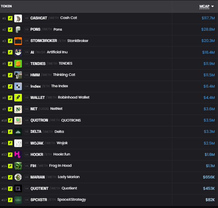Sort by MCAP column header
Screen dimensions: 218x208
pos(204,7)
